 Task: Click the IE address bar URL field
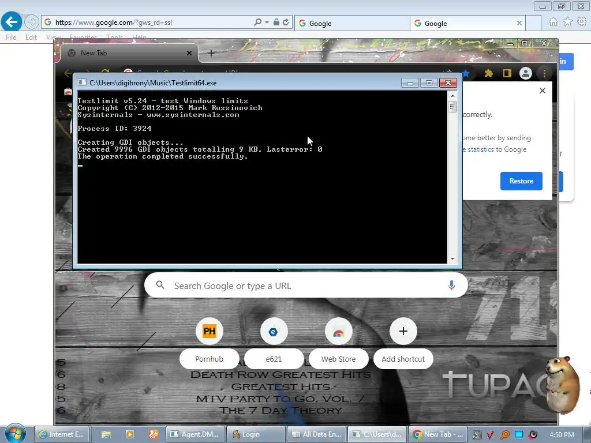coord(151,22)
